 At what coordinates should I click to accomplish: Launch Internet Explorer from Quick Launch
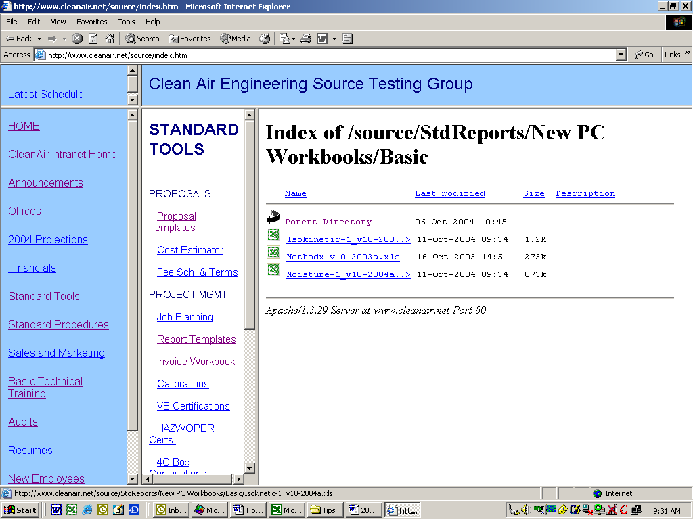tap(87, 510)
